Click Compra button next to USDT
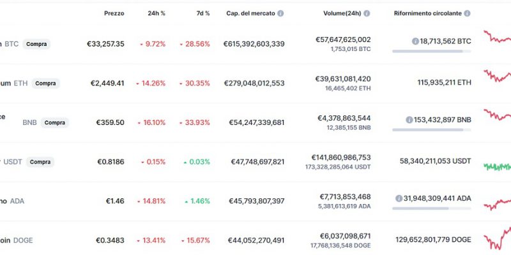 click(40, 162)
